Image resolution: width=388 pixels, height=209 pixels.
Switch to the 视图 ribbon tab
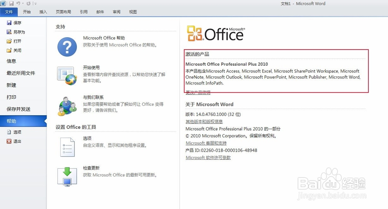[x=133, y=12]
